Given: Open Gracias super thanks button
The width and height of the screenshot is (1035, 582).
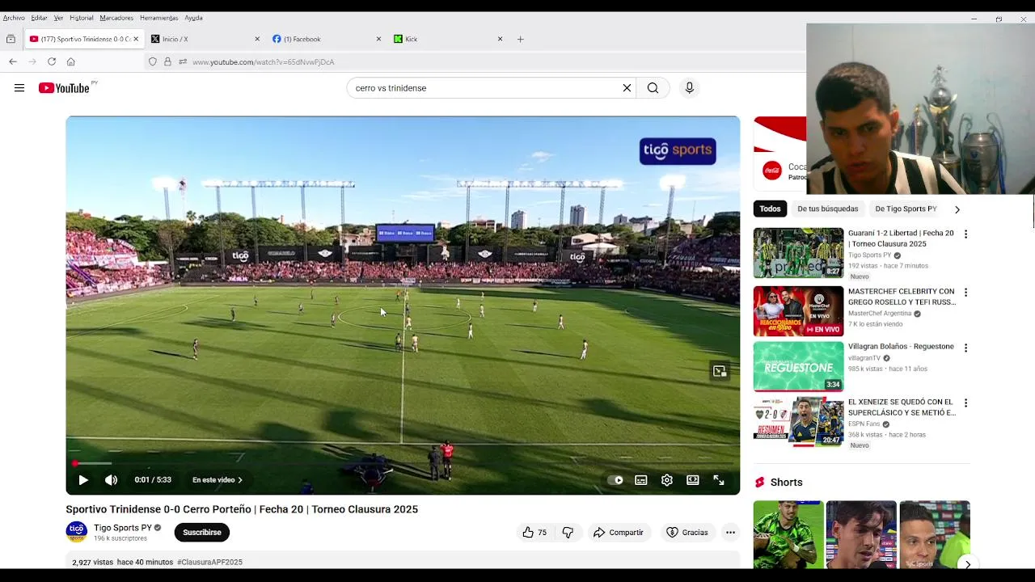Looking at the screenshot, I should (x=687, y=533).
